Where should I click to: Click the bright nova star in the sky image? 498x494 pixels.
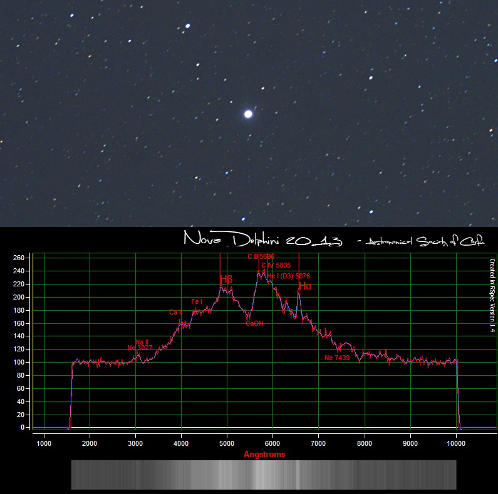click(x=248, y=114)
